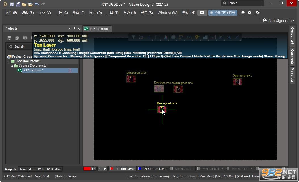Select the Place Component chip tool
Screen dimensions: 299x182
(173, 37)
